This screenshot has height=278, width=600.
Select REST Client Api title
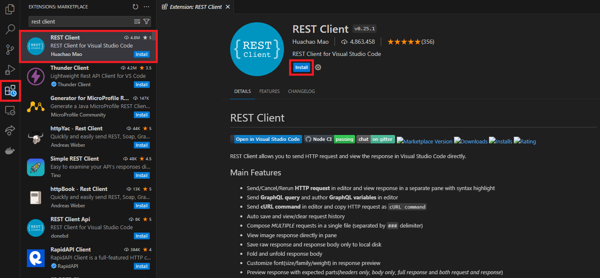pyautogui.click(x=70, y=219)
